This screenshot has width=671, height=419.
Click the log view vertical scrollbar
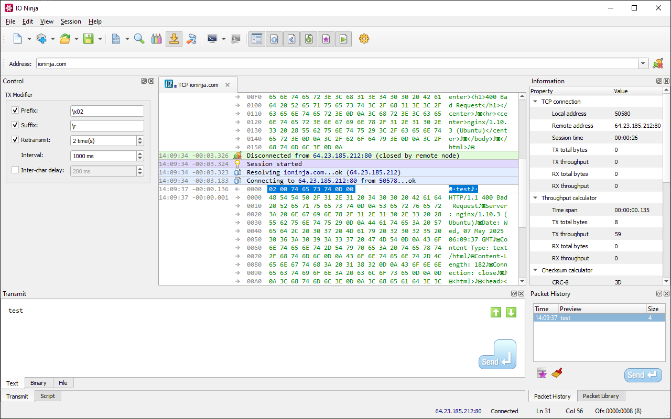coord(522,189)
